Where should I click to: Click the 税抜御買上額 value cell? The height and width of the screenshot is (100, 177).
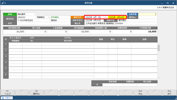tap(101, 31)
